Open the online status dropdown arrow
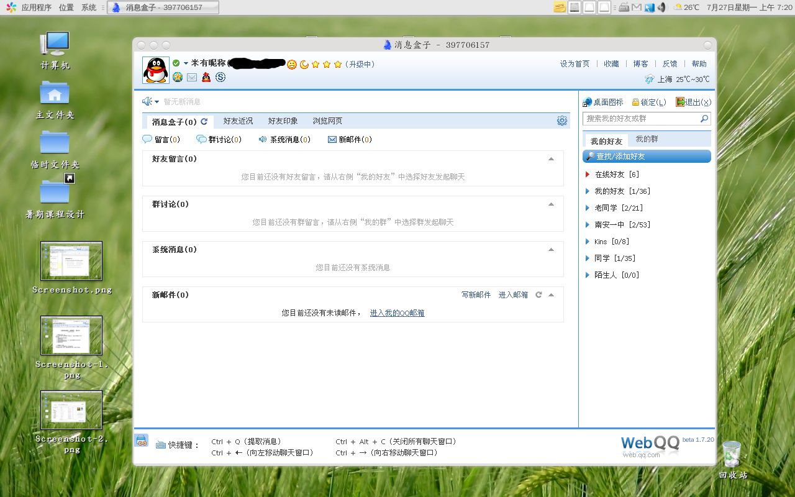795x497 pixels. [x=186, y=64]
